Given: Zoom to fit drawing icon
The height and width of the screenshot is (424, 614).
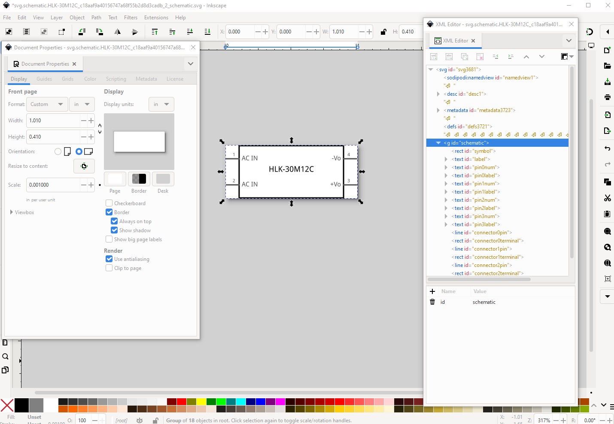Looking at the screenshot, I should (x=607, y=247).
